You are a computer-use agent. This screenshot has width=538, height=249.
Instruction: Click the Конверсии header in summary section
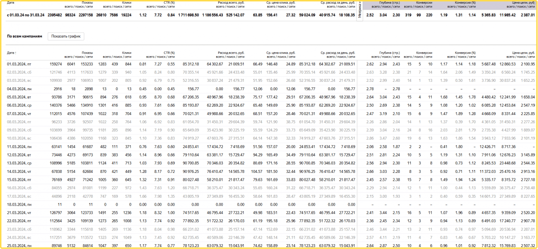tap(424, 3)
